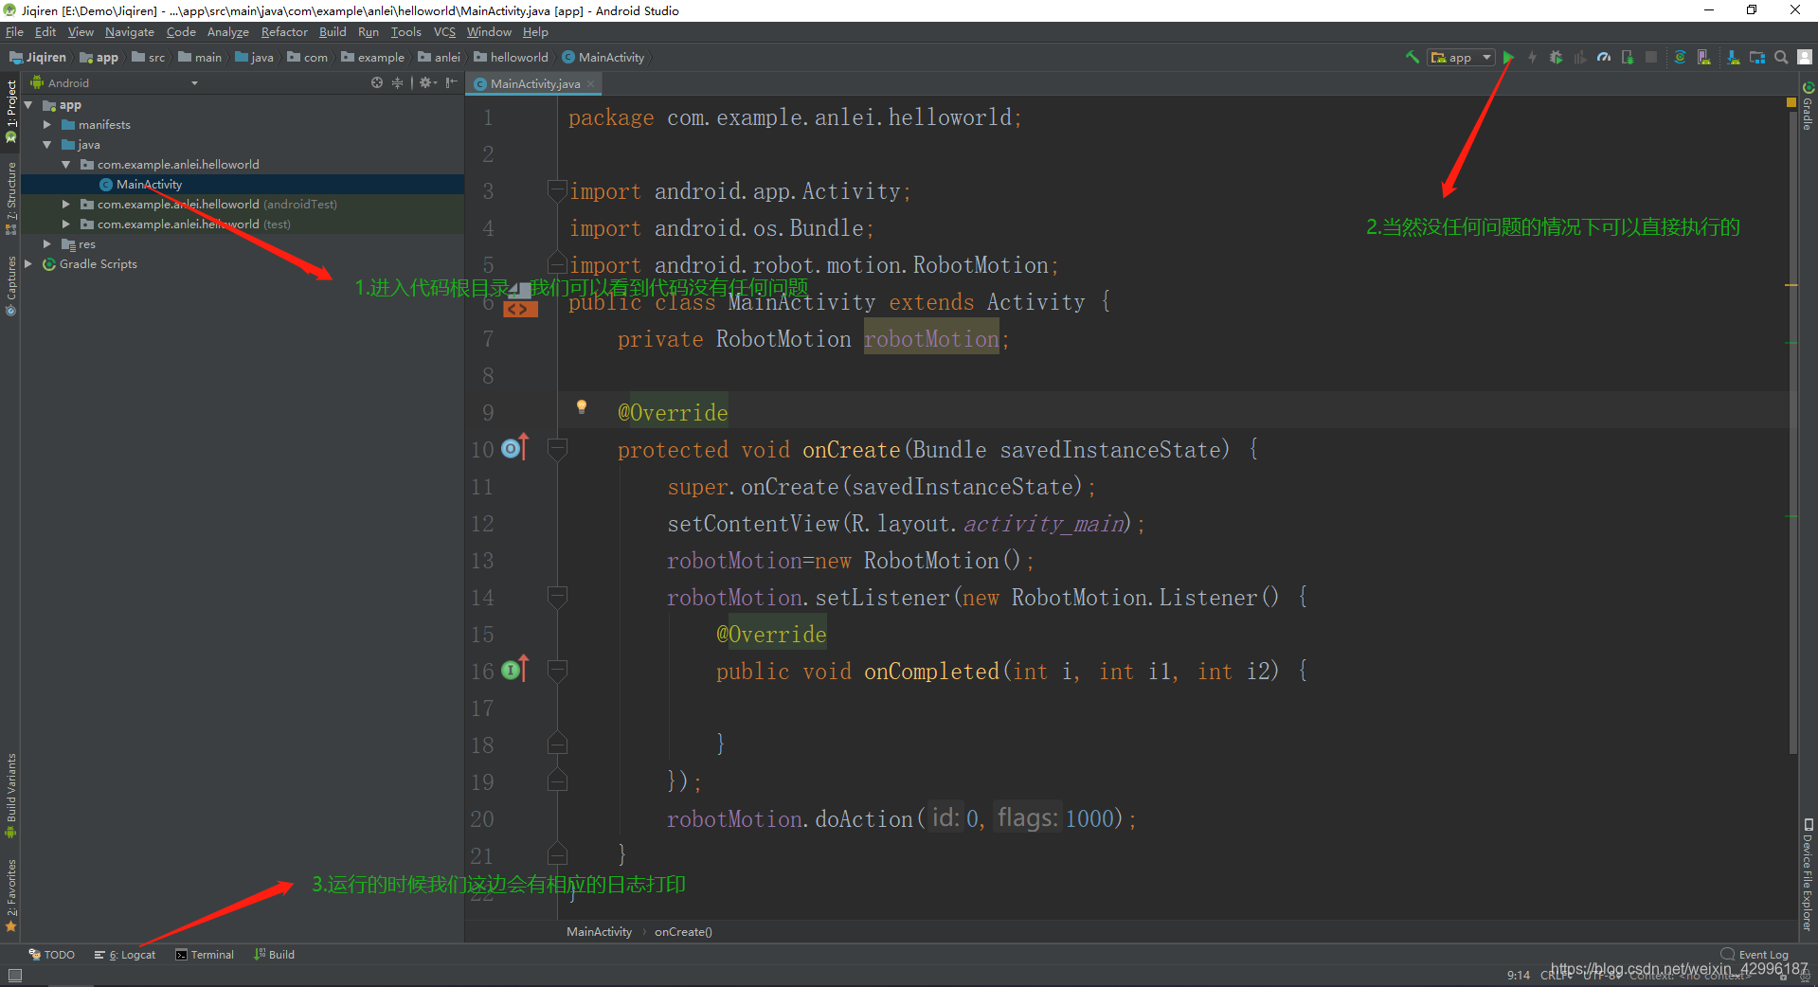Toggle the Build Variants tool window
Image resolution: width=1818 pixels, height=987 pixels.
(10, 794)
